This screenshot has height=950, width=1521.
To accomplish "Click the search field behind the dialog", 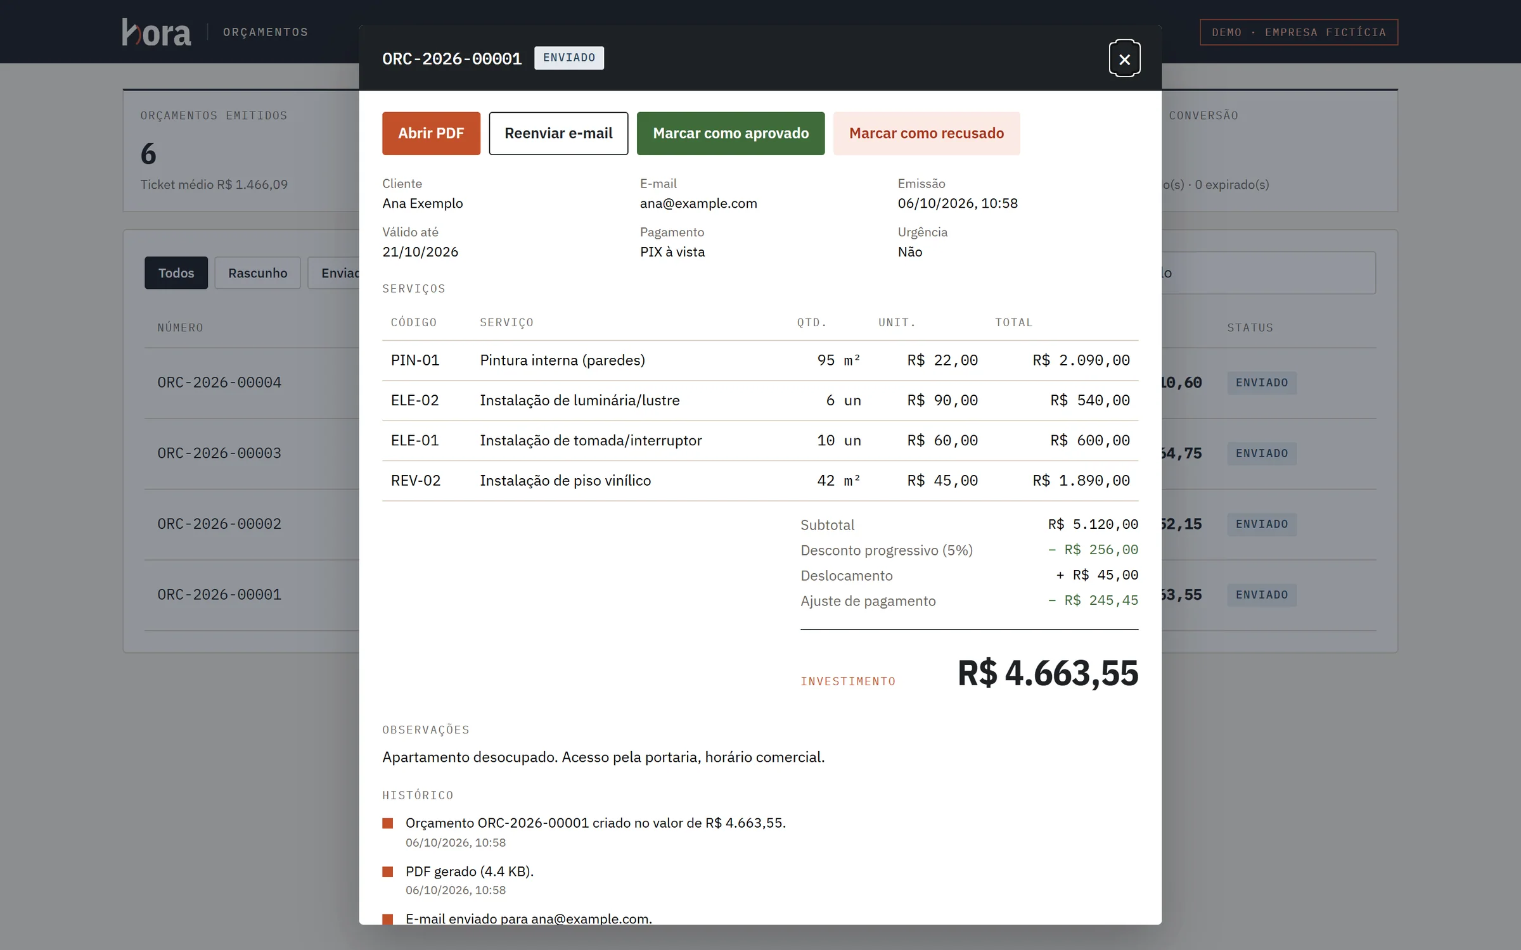I will (1267, 273).
